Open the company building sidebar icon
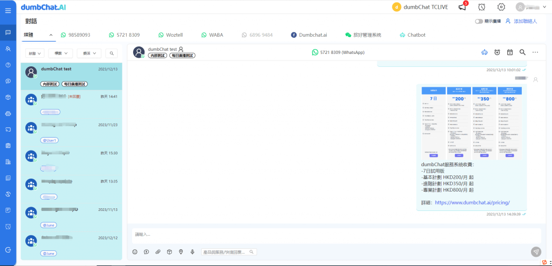This screenshot has width=552, height=266. (x=8, y=162)
